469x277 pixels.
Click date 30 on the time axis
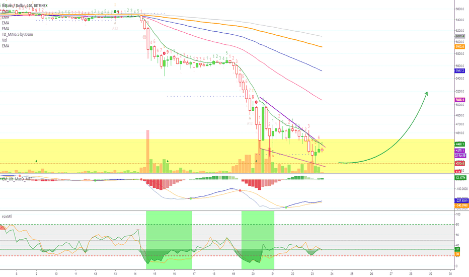(x=450, y=273)
